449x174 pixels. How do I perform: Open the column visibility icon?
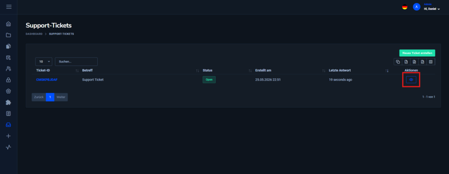tap(431, 62)
